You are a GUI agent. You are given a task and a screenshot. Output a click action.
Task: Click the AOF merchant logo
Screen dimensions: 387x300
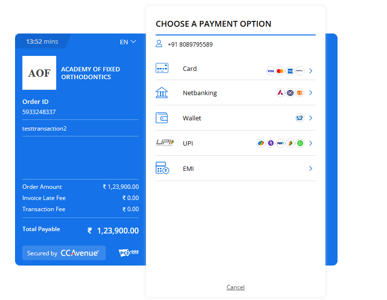[x=39, y=73]
